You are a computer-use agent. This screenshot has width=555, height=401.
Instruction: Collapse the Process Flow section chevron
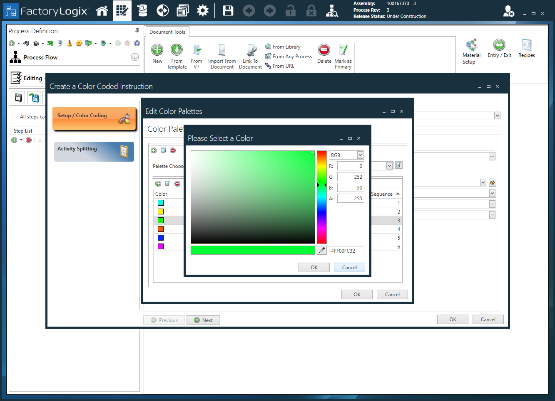point(134,57)
